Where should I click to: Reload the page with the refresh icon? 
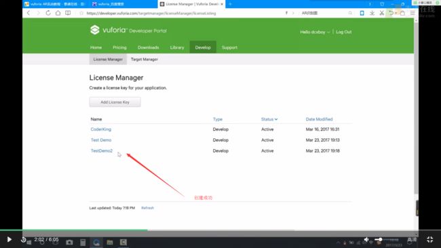coord(48,13)
